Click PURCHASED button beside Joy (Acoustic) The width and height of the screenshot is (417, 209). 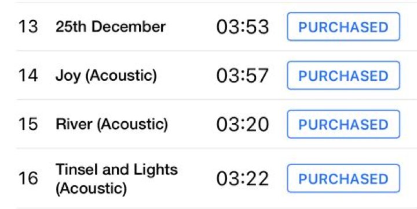coord(343,75)
